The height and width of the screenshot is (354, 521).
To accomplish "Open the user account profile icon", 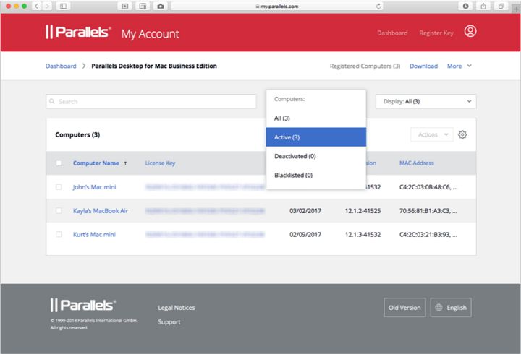I will coord(470,32).
